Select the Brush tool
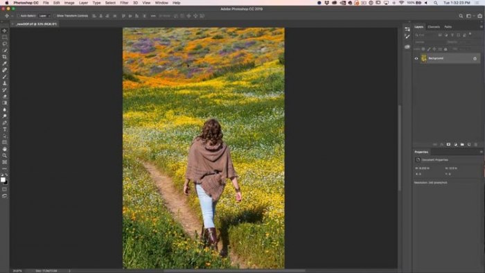 tap(4, 77)
